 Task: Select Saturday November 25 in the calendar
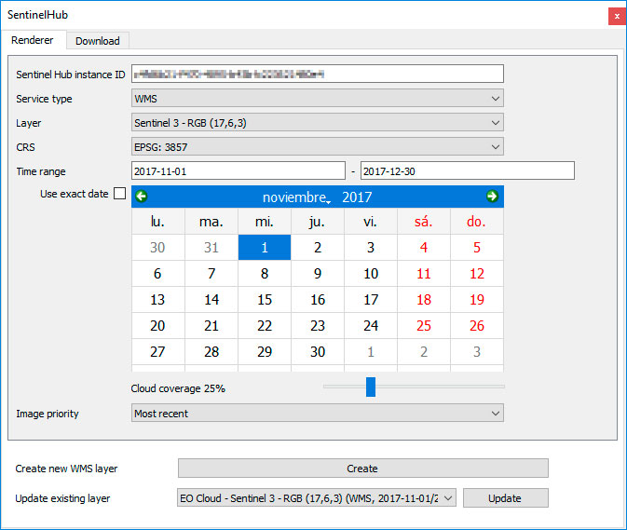point(424,325)
